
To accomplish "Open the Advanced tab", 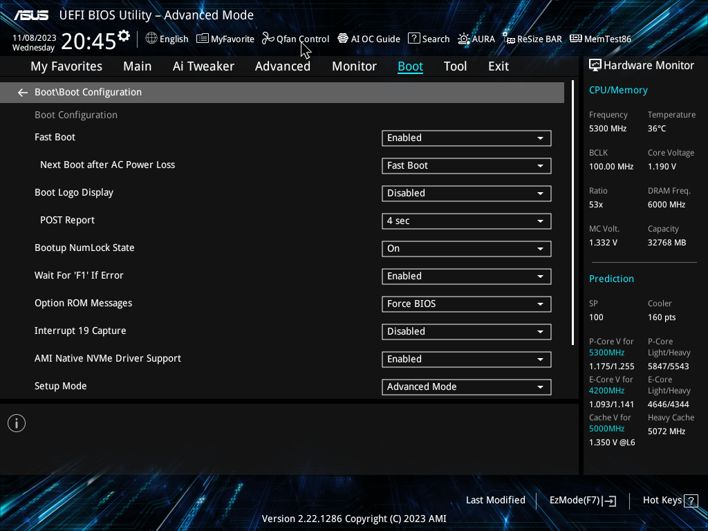I will (x=283, y=66).
